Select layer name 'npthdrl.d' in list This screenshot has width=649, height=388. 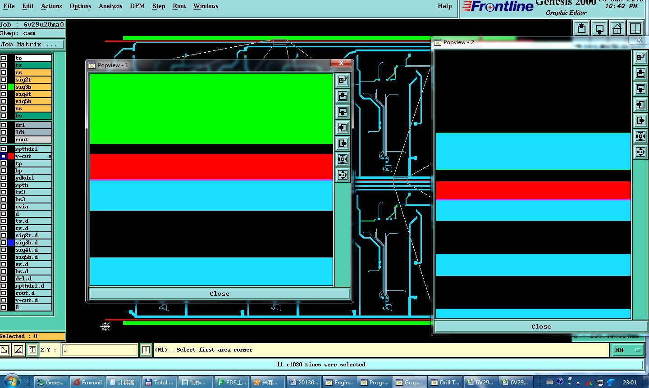[33, 286]
